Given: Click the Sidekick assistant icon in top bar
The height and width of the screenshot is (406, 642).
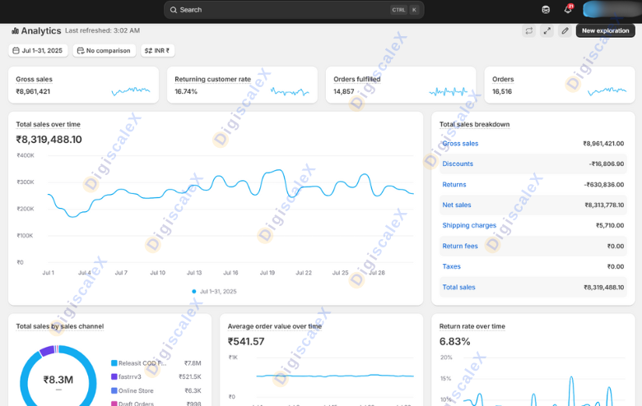Looking at the screenshot, I should (x=546, y=10).
